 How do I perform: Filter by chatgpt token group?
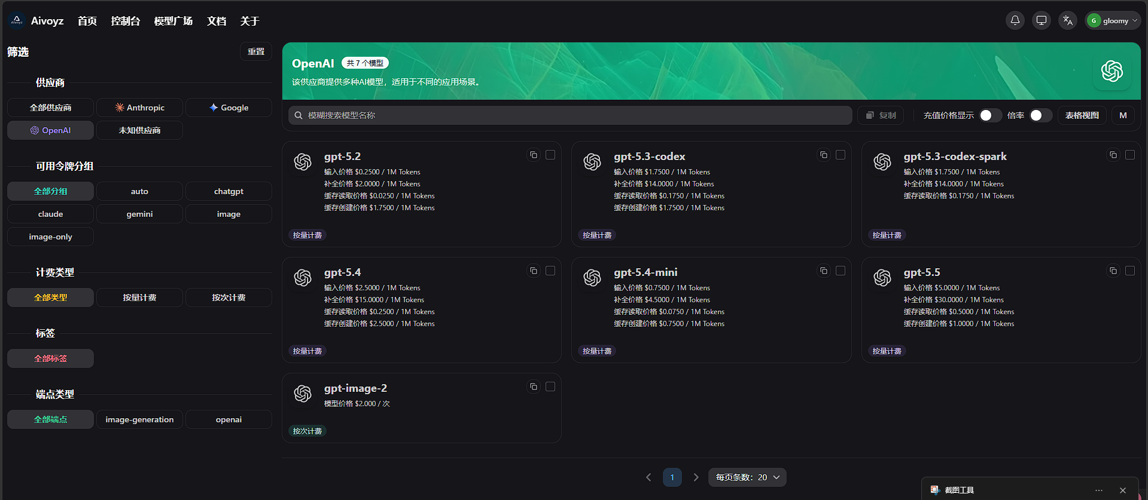coord(229,191)
